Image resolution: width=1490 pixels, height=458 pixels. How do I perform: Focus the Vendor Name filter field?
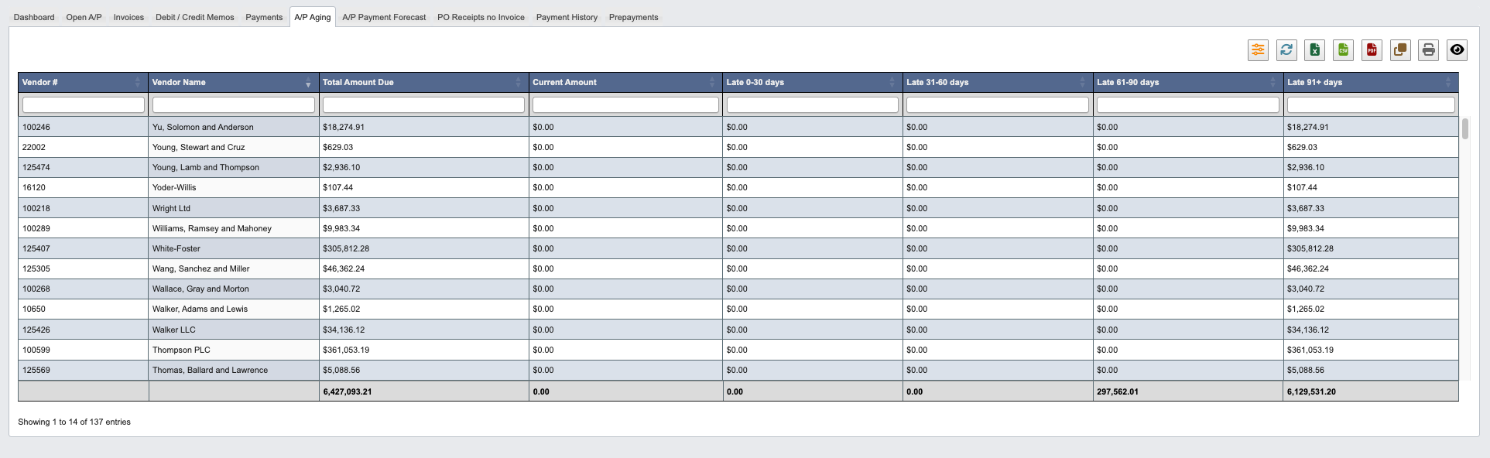pyautogui.click(x=234, y=104)
